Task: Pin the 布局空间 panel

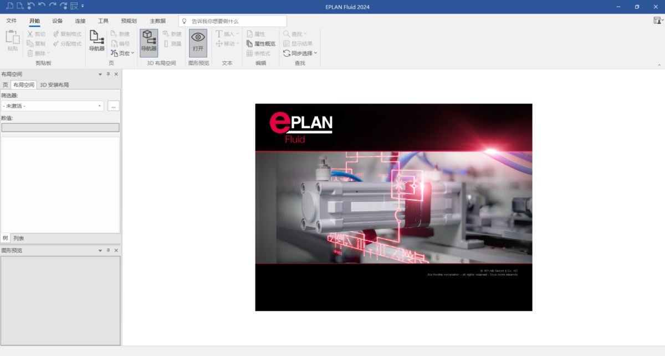Action: tap(108, 74)
